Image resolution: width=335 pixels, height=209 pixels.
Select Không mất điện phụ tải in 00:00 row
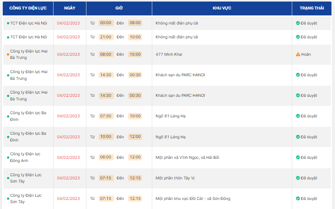[x=177, y=23]
